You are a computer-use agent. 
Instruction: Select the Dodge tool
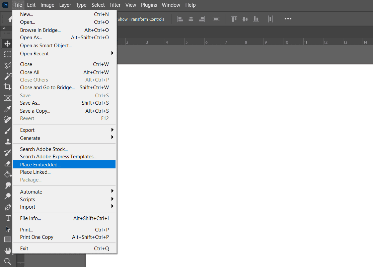tap(8, 196)
